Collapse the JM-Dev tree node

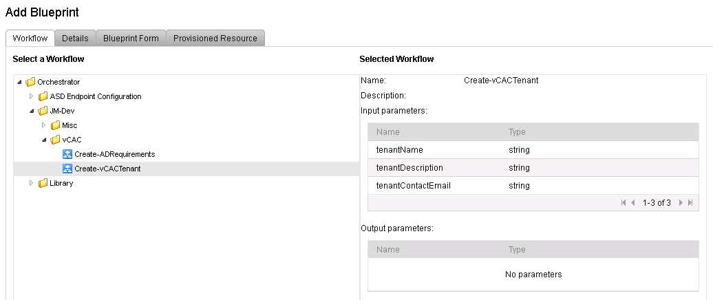32,111
